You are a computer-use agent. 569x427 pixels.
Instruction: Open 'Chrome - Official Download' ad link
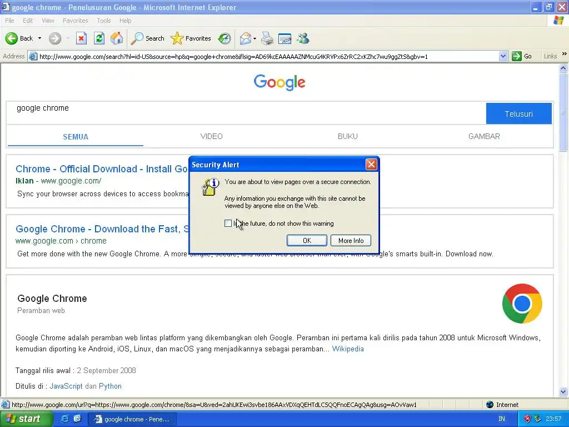(102, 169)
